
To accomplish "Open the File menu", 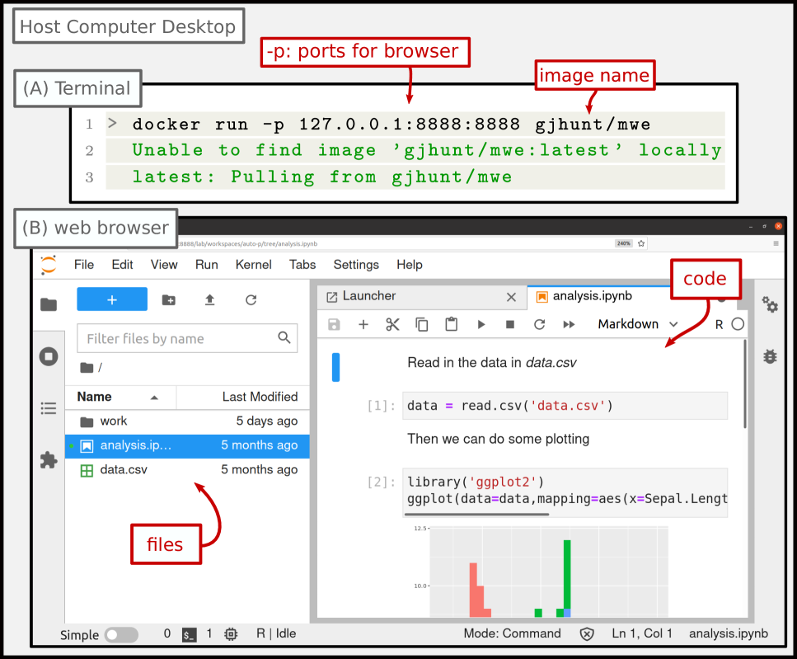I will (84, 265).
